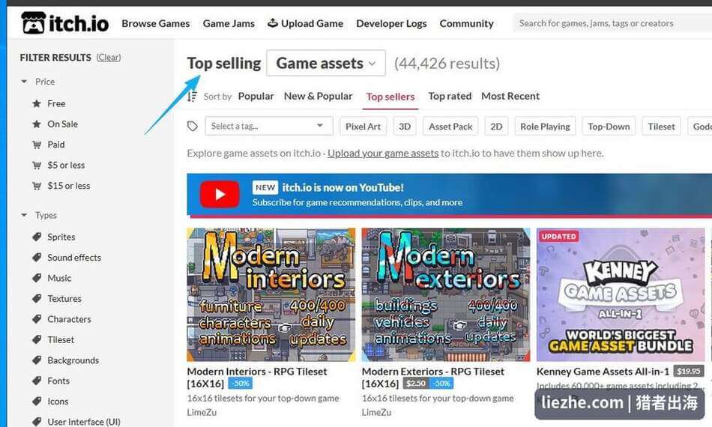Click tag icon next to Fonts
The image size is (712, 427).
click(37, 381)
